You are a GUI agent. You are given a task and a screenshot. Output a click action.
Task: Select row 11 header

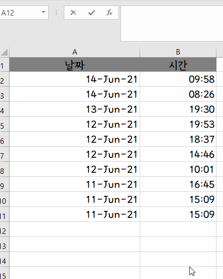pyautogui.click(x=5, y=214)
